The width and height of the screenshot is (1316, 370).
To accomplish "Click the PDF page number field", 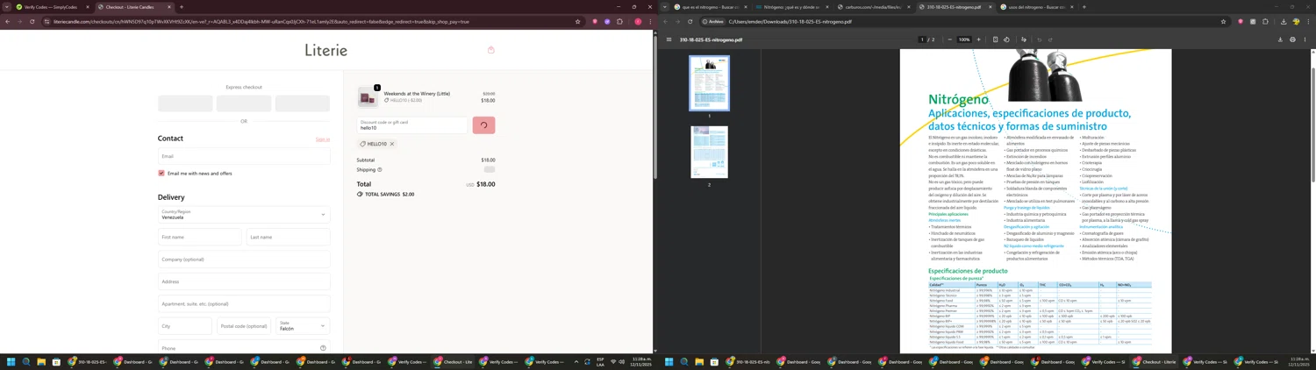I will tap(922, 39).
